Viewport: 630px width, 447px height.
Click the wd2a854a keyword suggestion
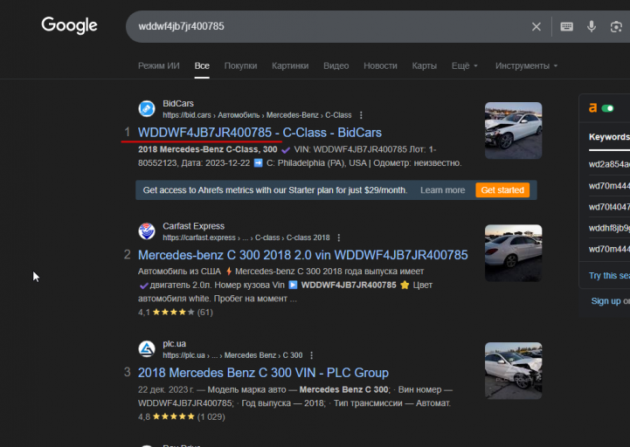point(609,164)
